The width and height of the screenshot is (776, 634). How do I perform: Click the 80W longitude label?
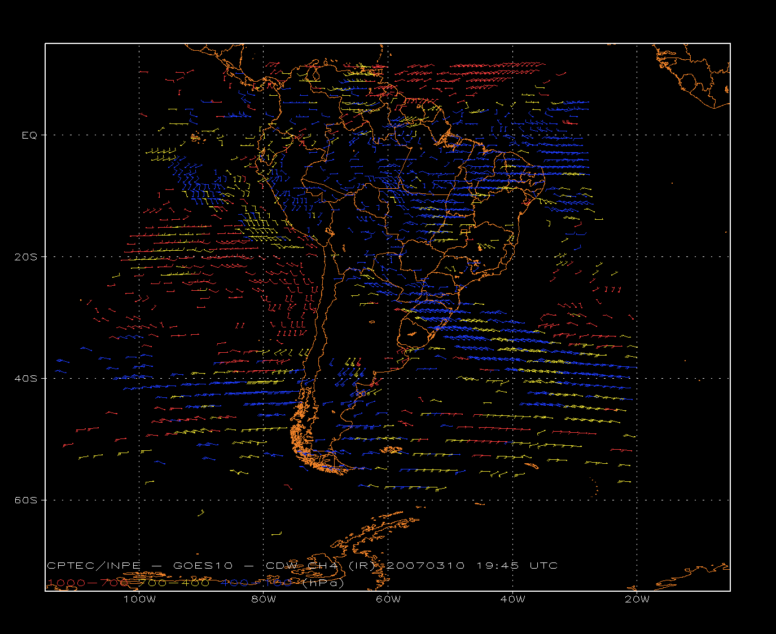click(x=264, y=599)
